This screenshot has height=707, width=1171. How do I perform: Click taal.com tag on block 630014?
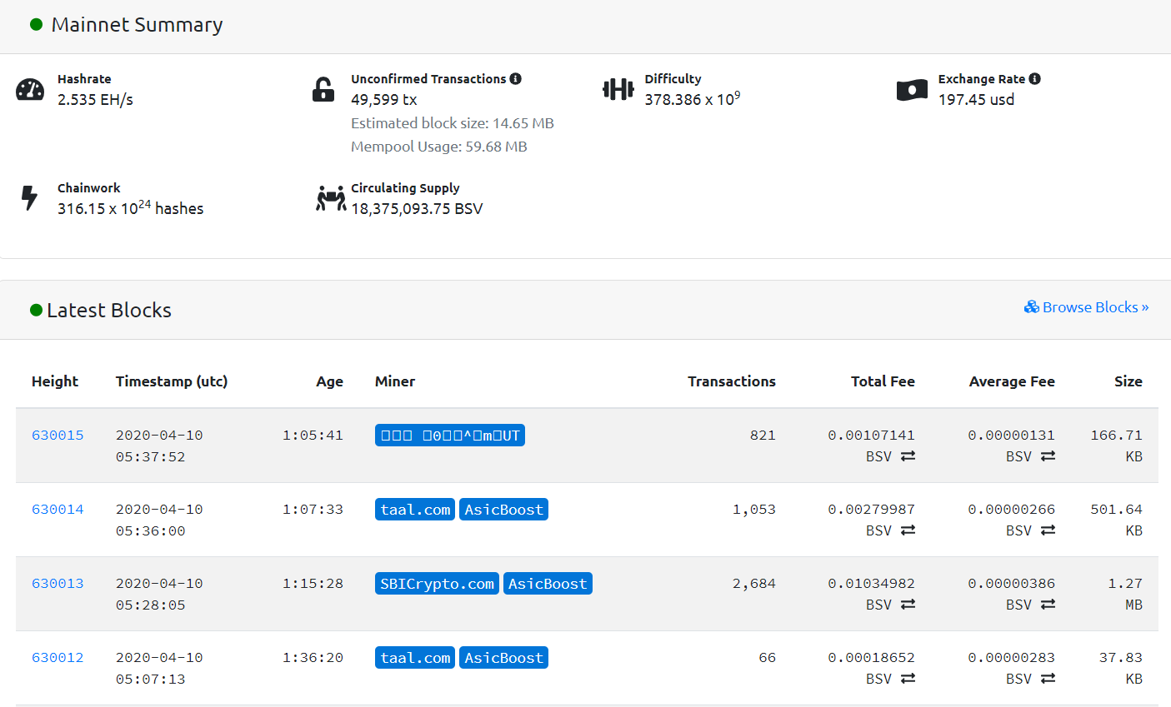[415, 510]
